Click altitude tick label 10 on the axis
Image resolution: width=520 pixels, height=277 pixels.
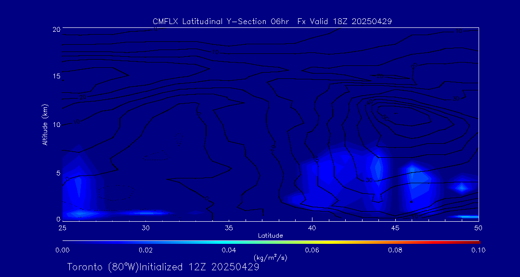point(56,125)
